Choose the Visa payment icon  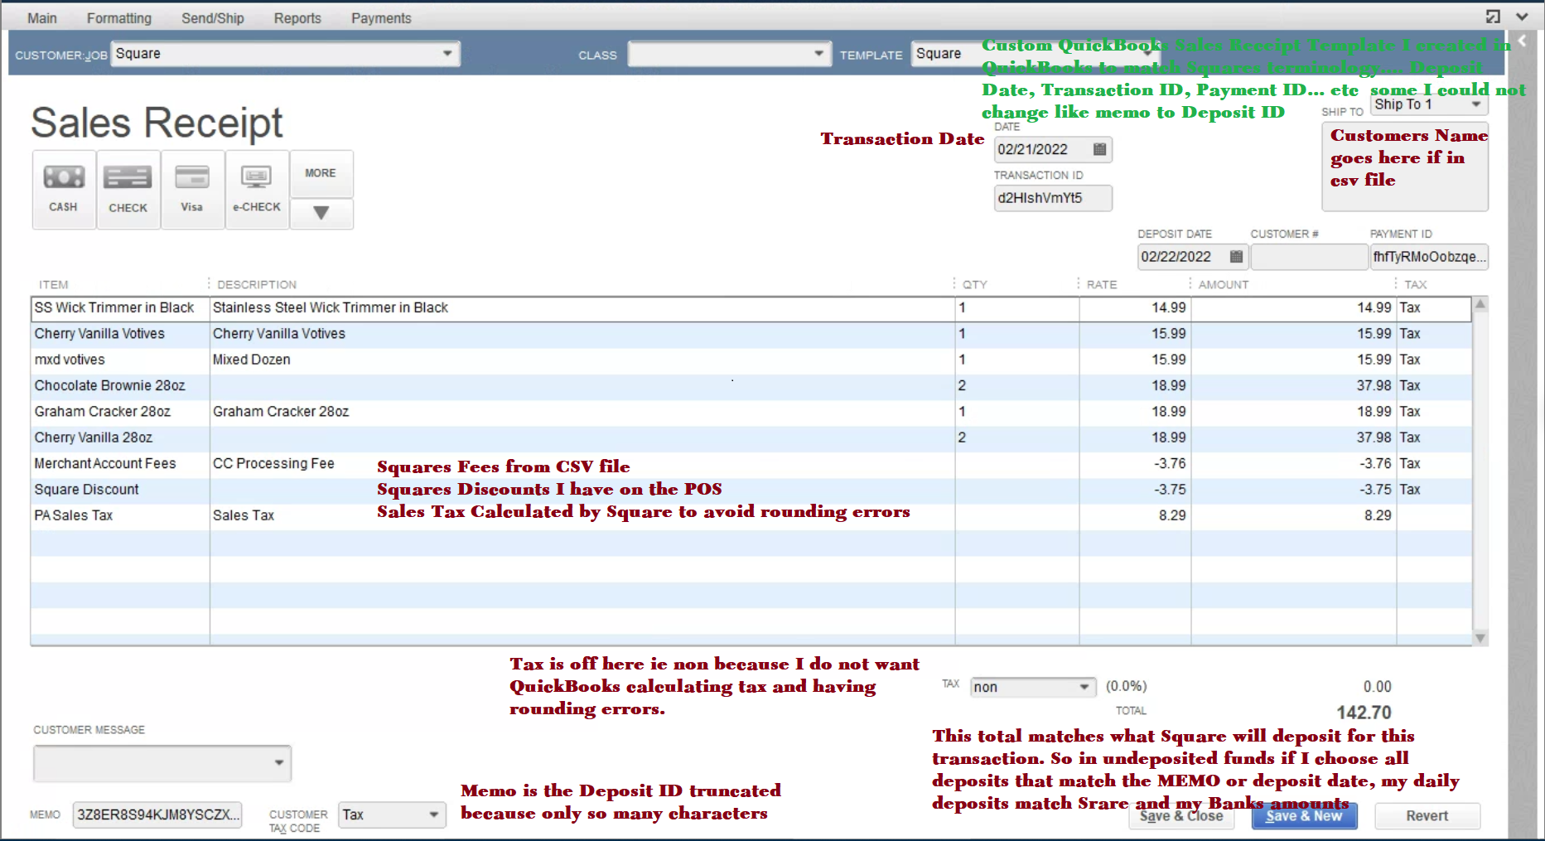[192, 189]
